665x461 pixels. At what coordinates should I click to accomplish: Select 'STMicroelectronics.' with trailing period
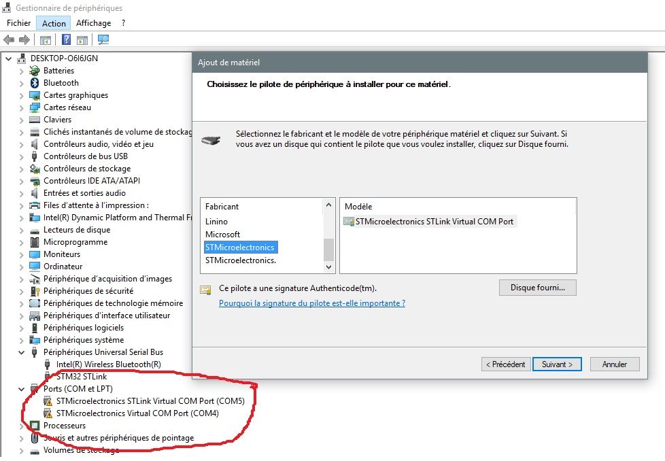point(241,260)
